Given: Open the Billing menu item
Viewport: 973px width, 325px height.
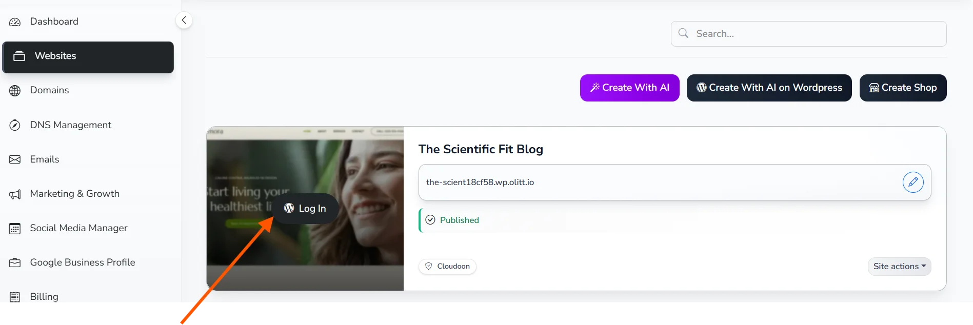Looking at the screenshot, I should click(44, 297).
